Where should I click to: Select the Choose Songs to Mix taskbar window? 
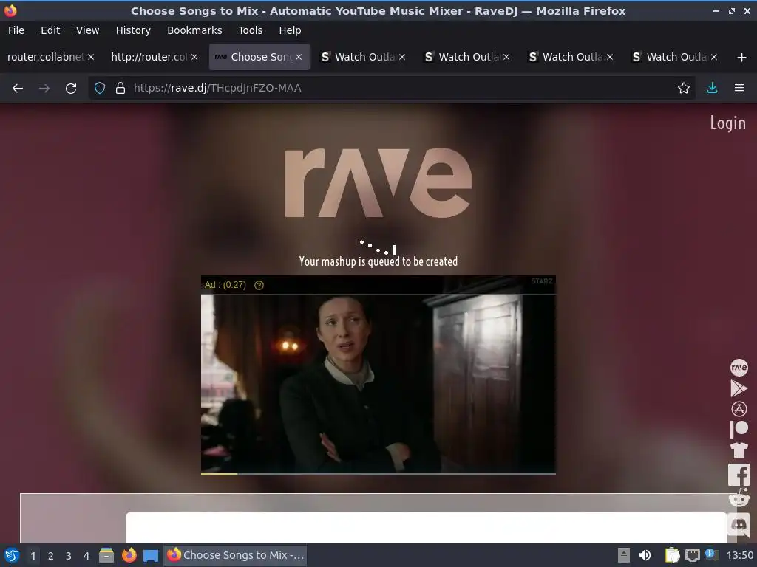point(236,555)
